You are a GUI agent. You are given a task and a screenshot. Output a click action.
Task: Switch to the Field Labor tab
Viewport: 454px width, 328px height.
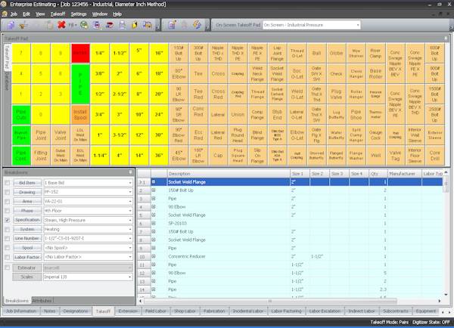[x=155, y=311]
